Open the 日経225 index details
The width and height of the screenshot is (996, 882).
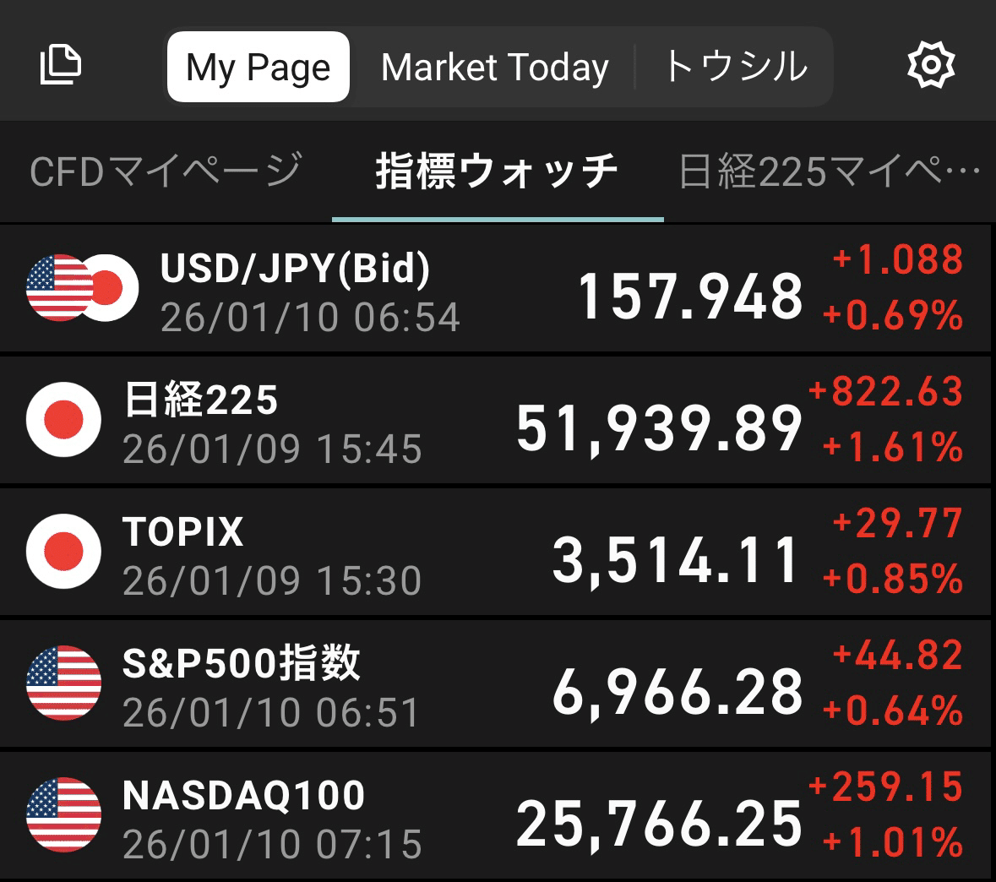click(x=498, y=420)
